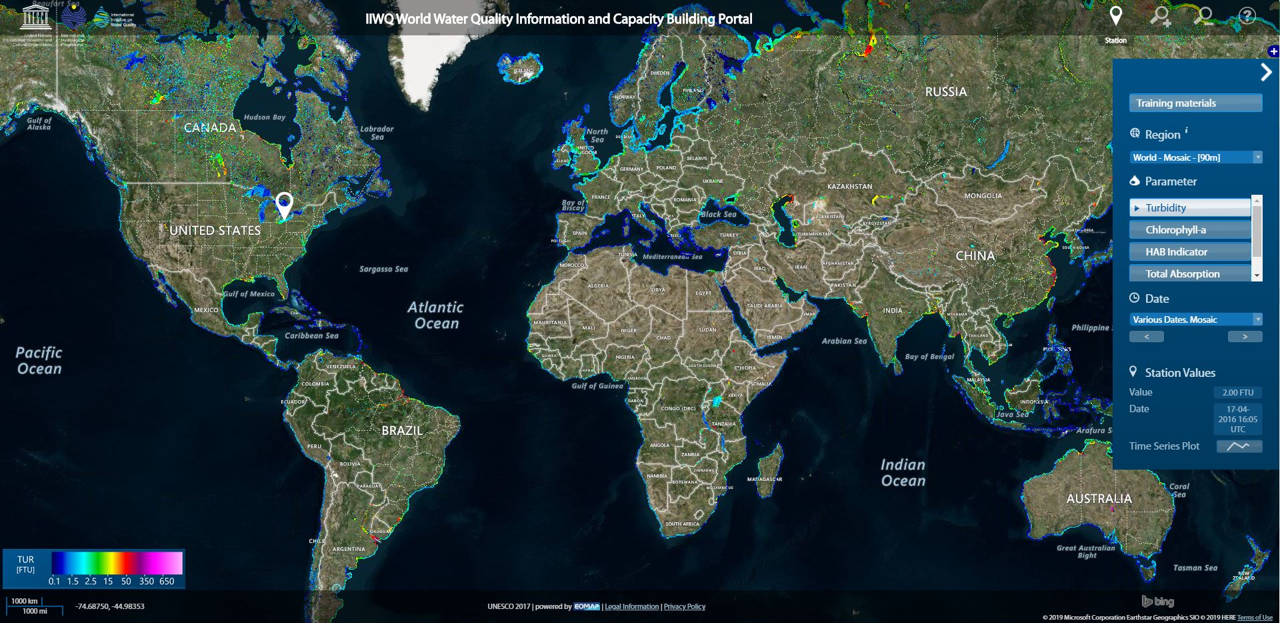Open the Privacy Policy link
The width and height of the screenshot is (1280, 623).
(684, 606)
